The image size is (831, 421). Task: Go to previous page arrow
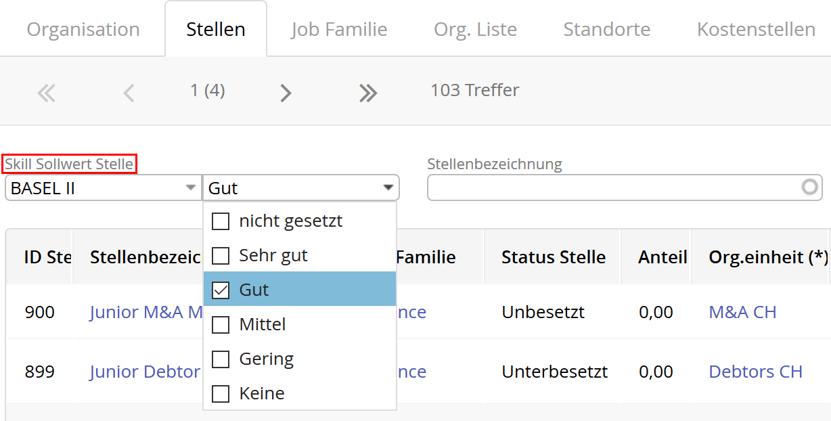pyautogui.click(x=129, y=93)
